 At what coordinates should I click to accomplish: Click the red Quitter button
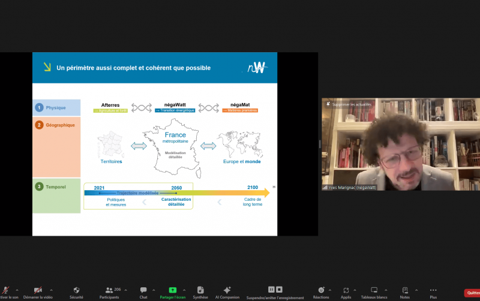click(x=472, y=293)
